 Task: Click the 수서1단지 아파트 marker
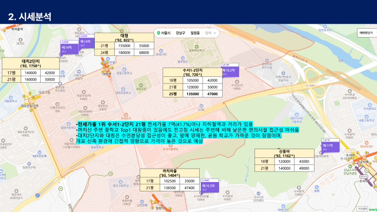(x=237, y=82)
